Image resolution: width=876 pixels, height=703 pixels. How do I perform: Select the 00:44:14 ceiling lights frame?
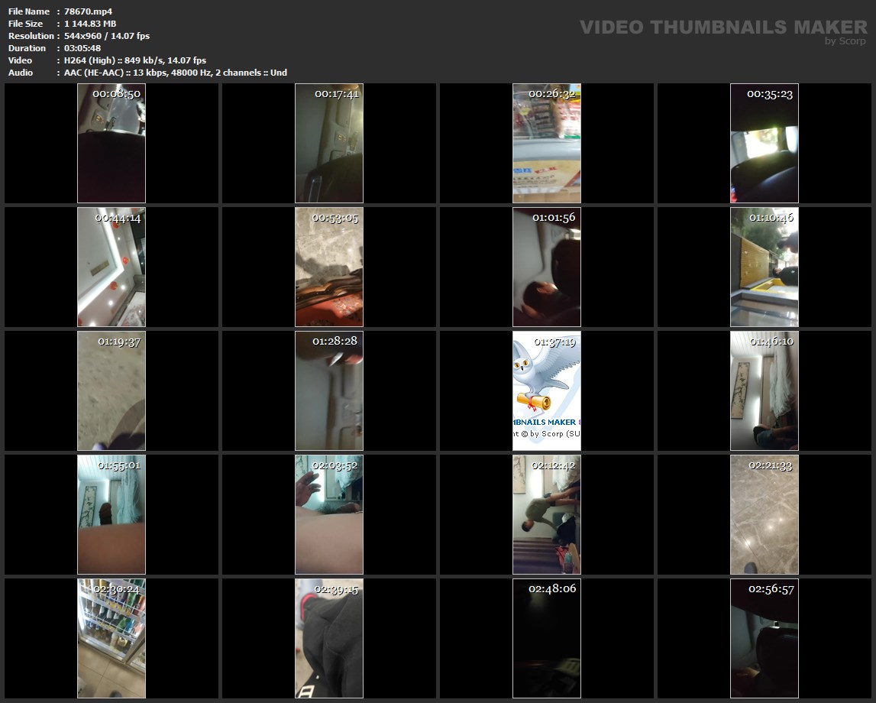coord(112,267)
